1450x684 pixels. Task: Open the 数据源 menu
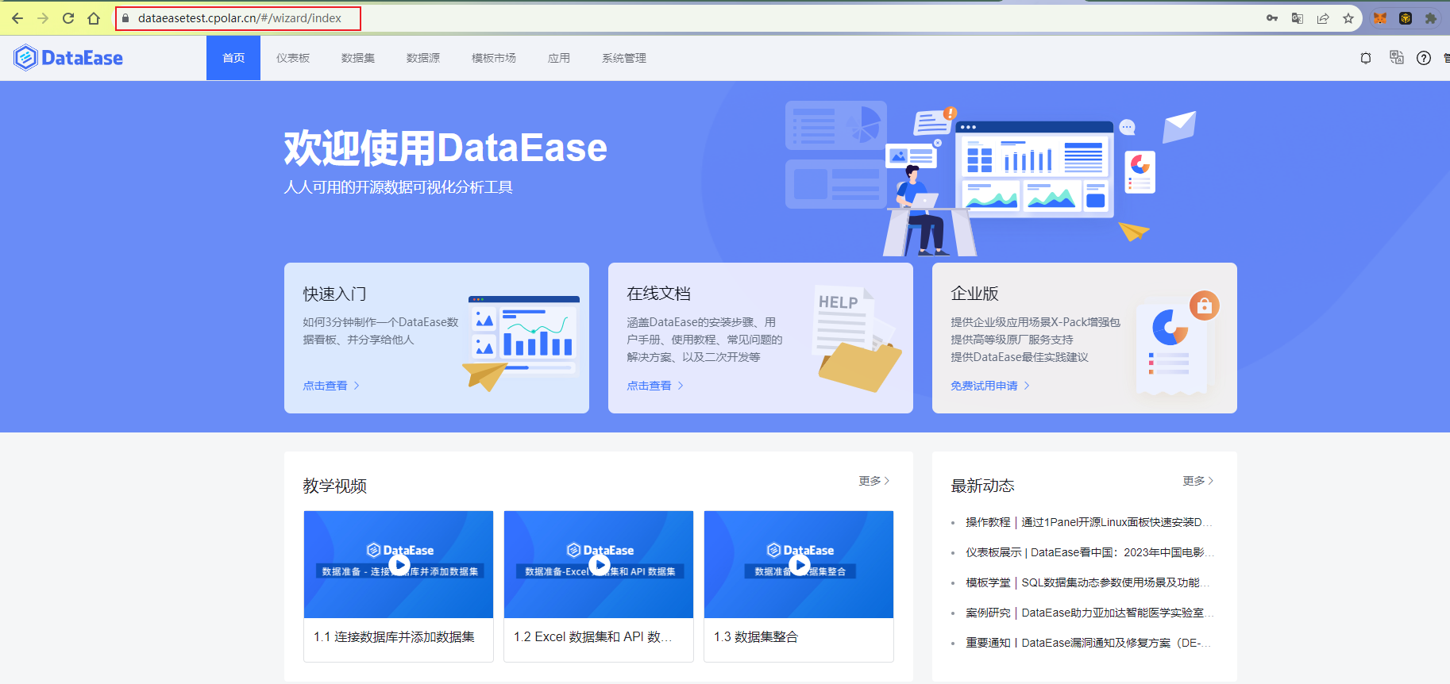[x=423, y=58]
